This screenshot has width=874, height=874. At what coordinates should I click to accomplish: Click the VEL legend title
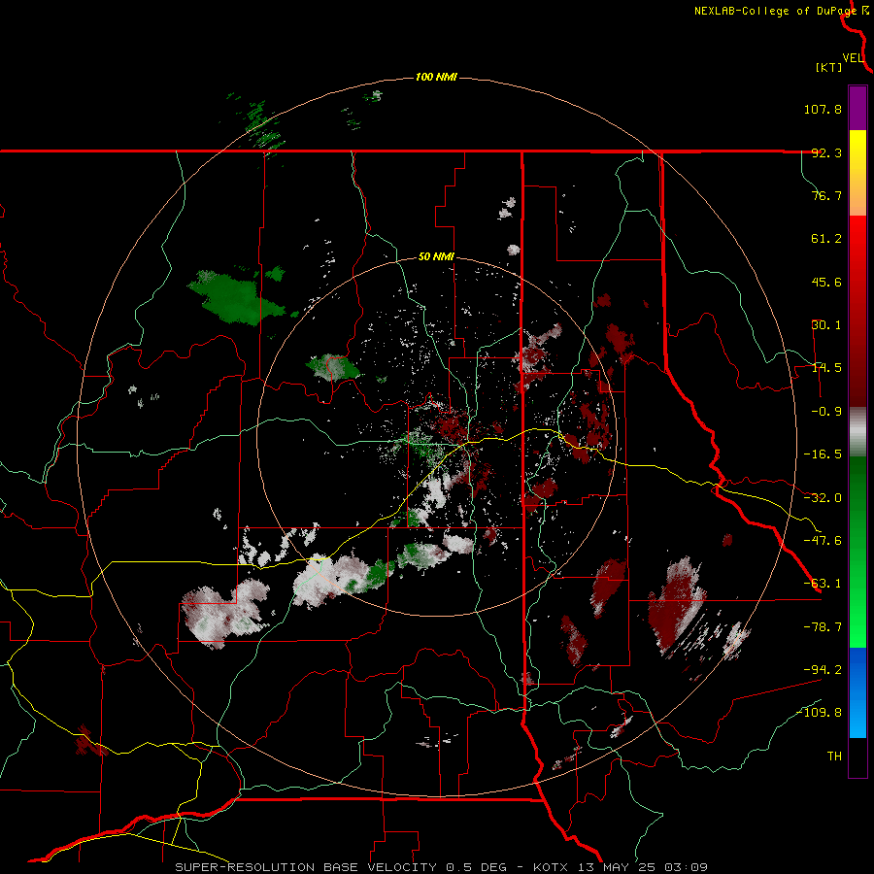pyautogui.click(x=854, y=57)
